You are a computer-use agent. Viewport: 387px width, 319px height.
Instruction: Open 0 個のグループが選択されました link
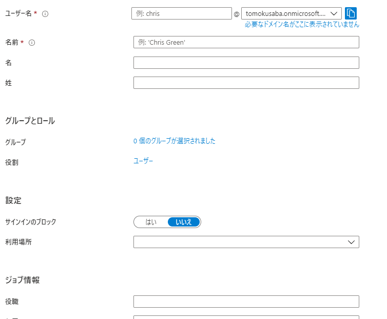coord(174,141)
